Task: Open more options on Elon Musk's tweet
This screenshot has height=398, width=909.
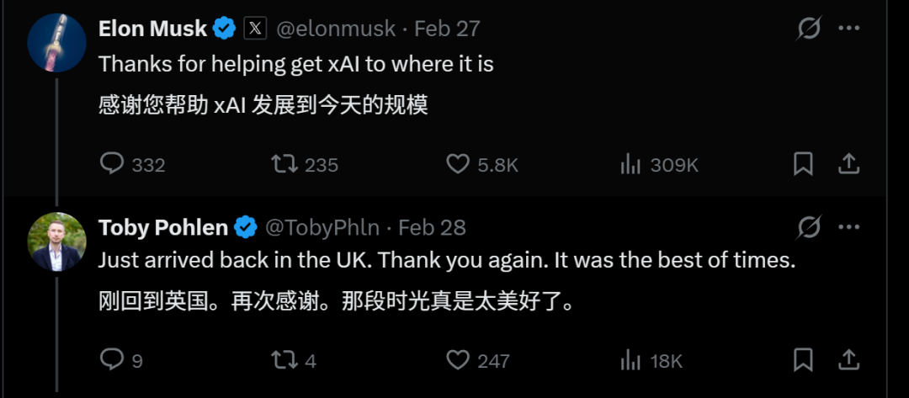Action: tap(849, 29)
